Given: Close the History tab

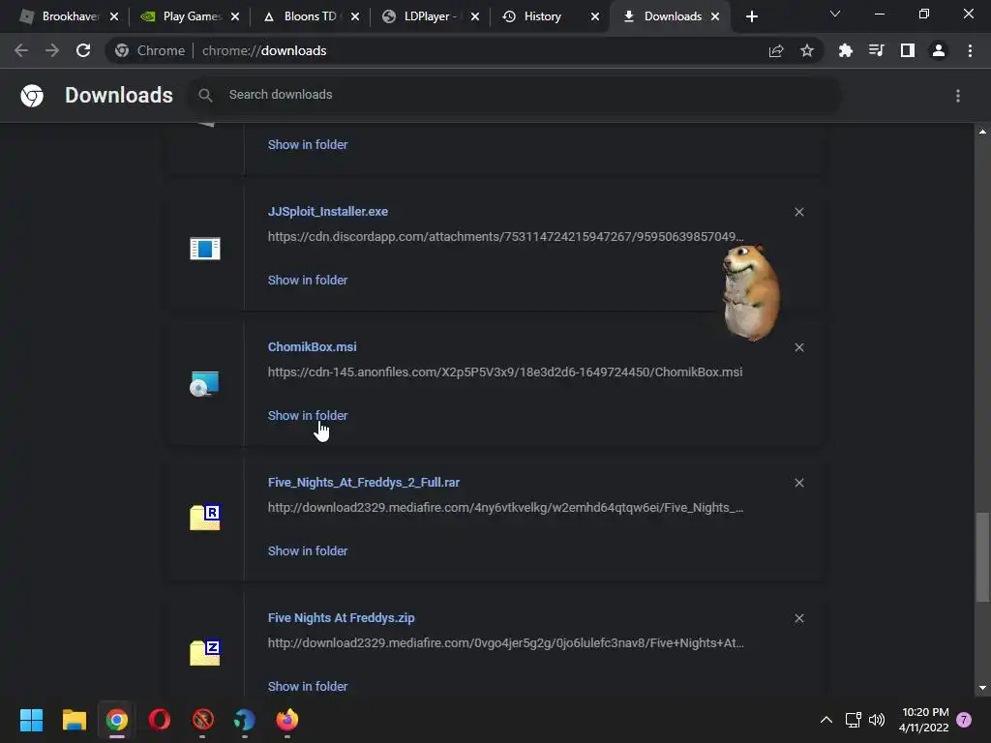Looking at the screenshot, I should click(595, 16).
